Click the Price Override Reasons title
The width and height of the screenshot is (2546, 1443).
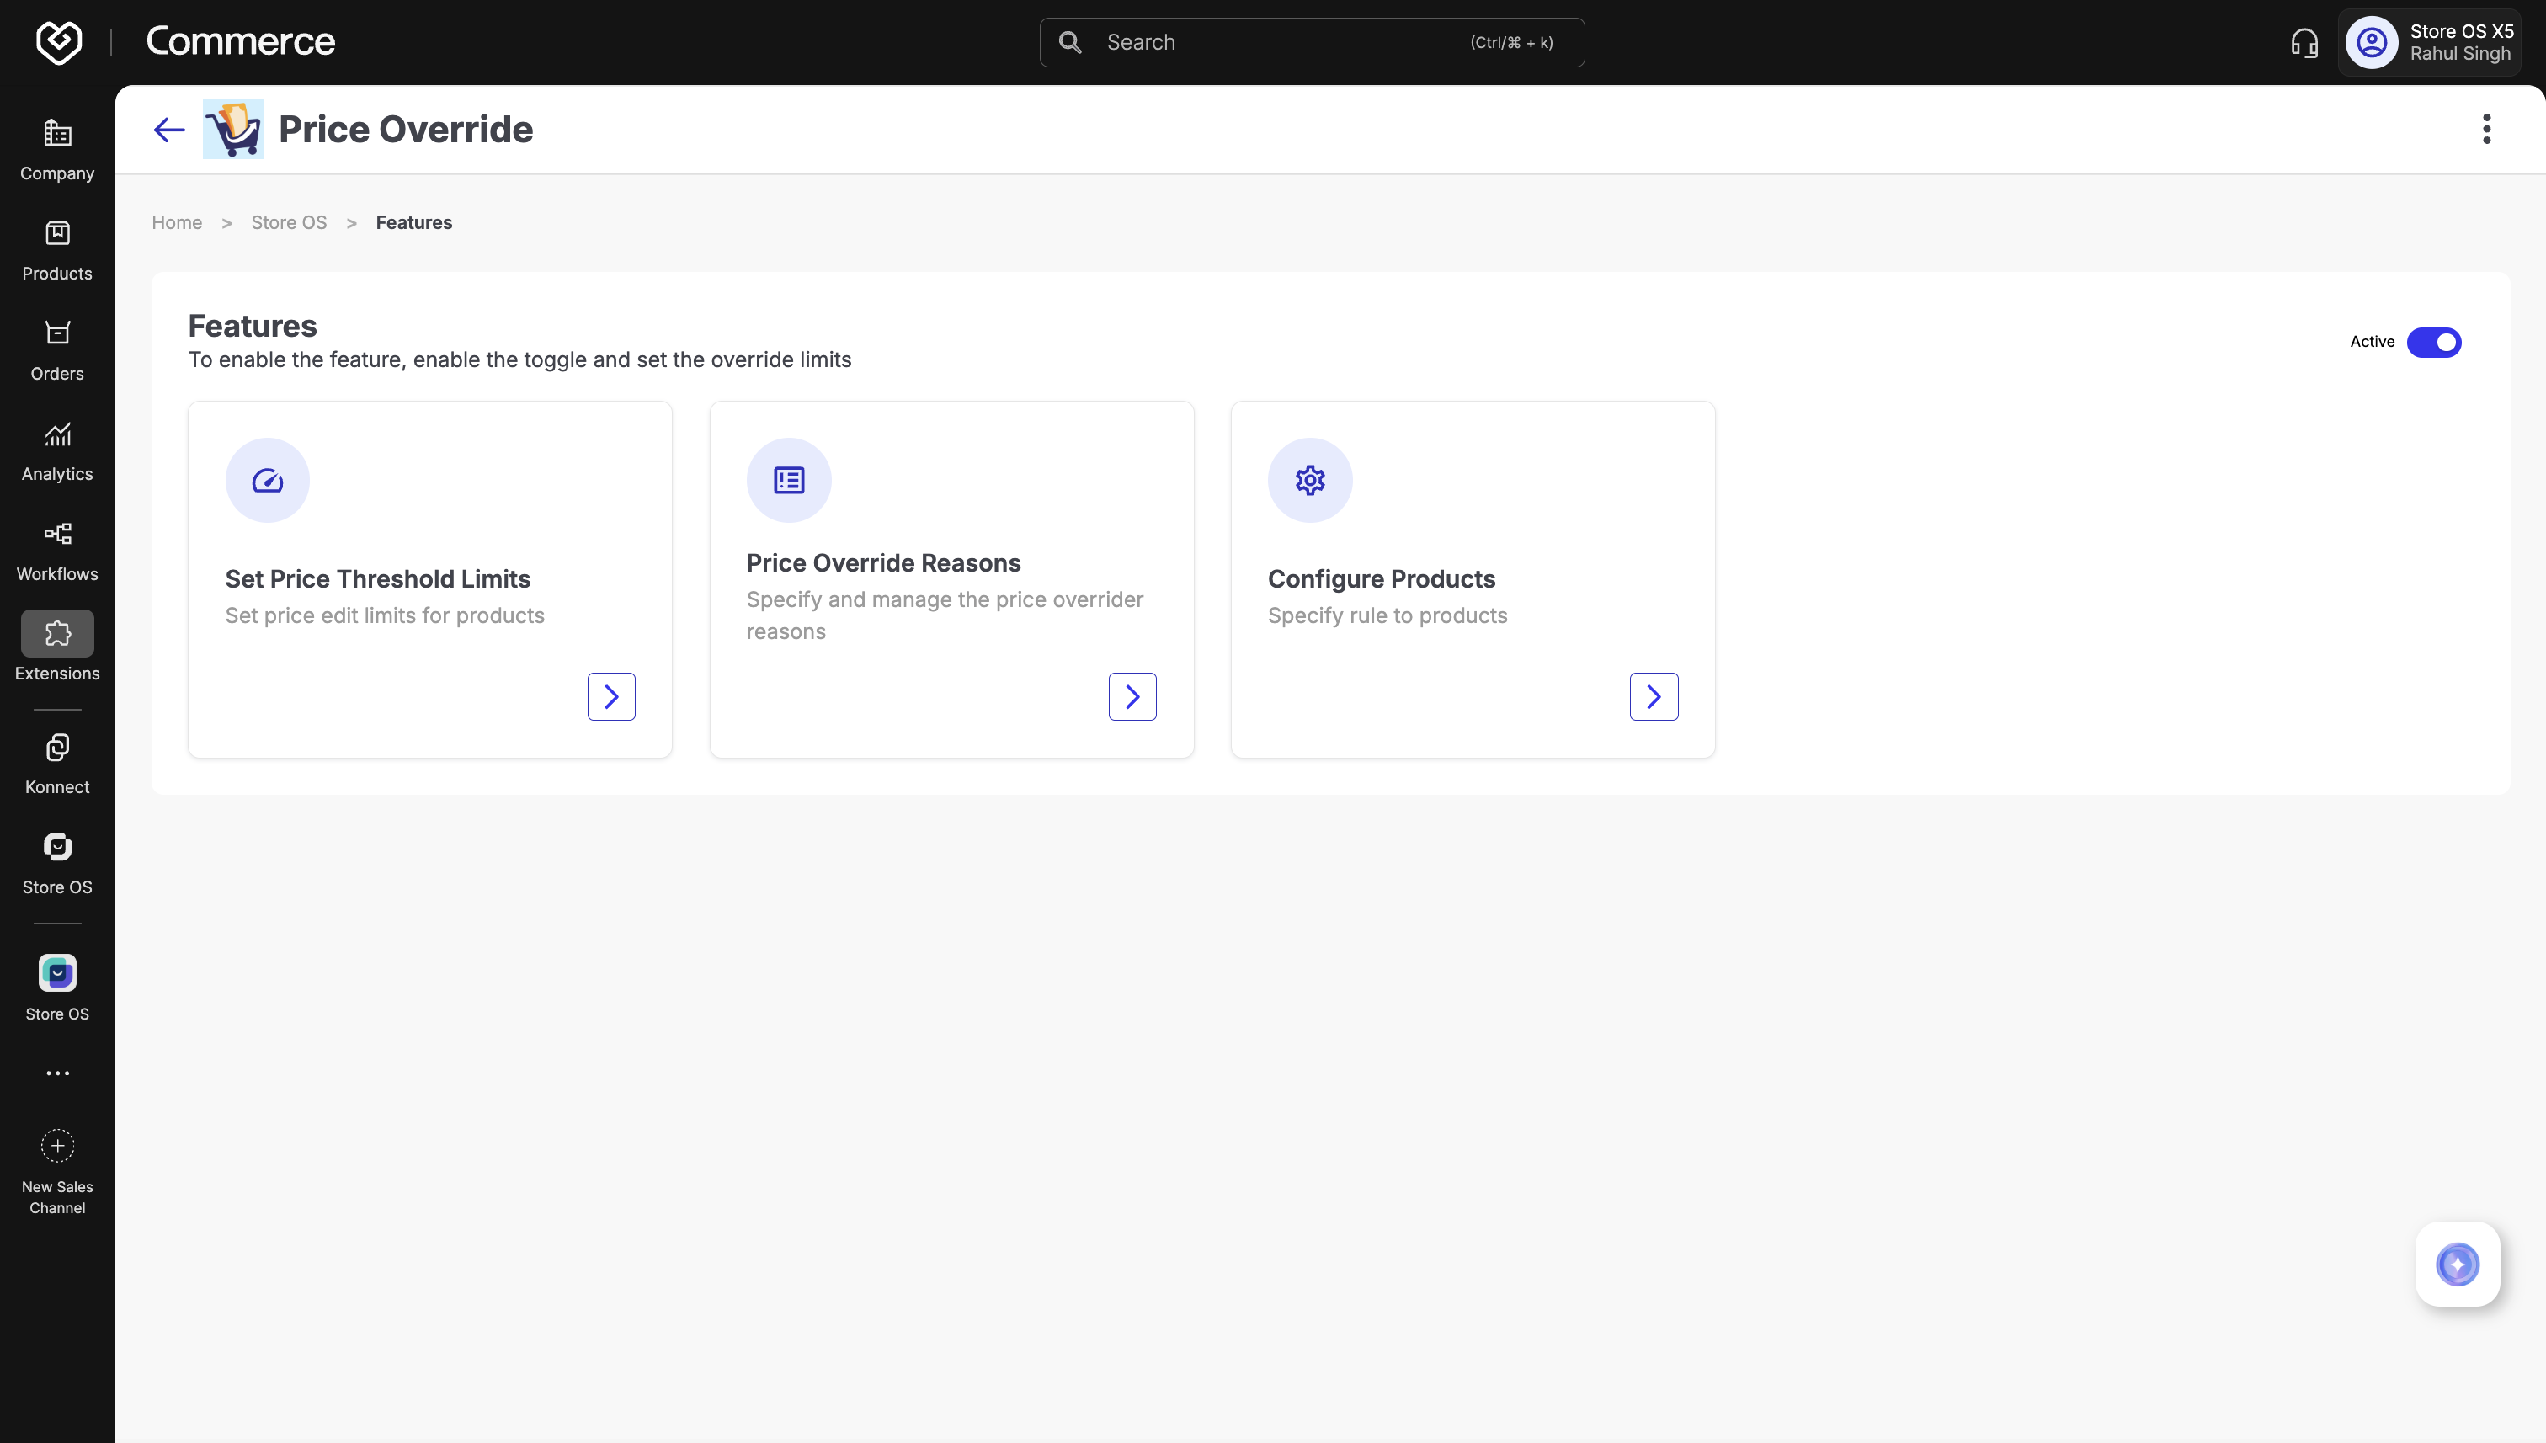tap(883, 563)
